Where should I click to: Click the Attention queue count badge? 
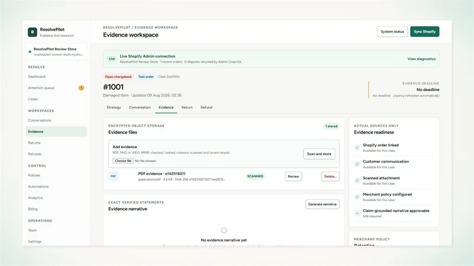[x=81, y=87]
